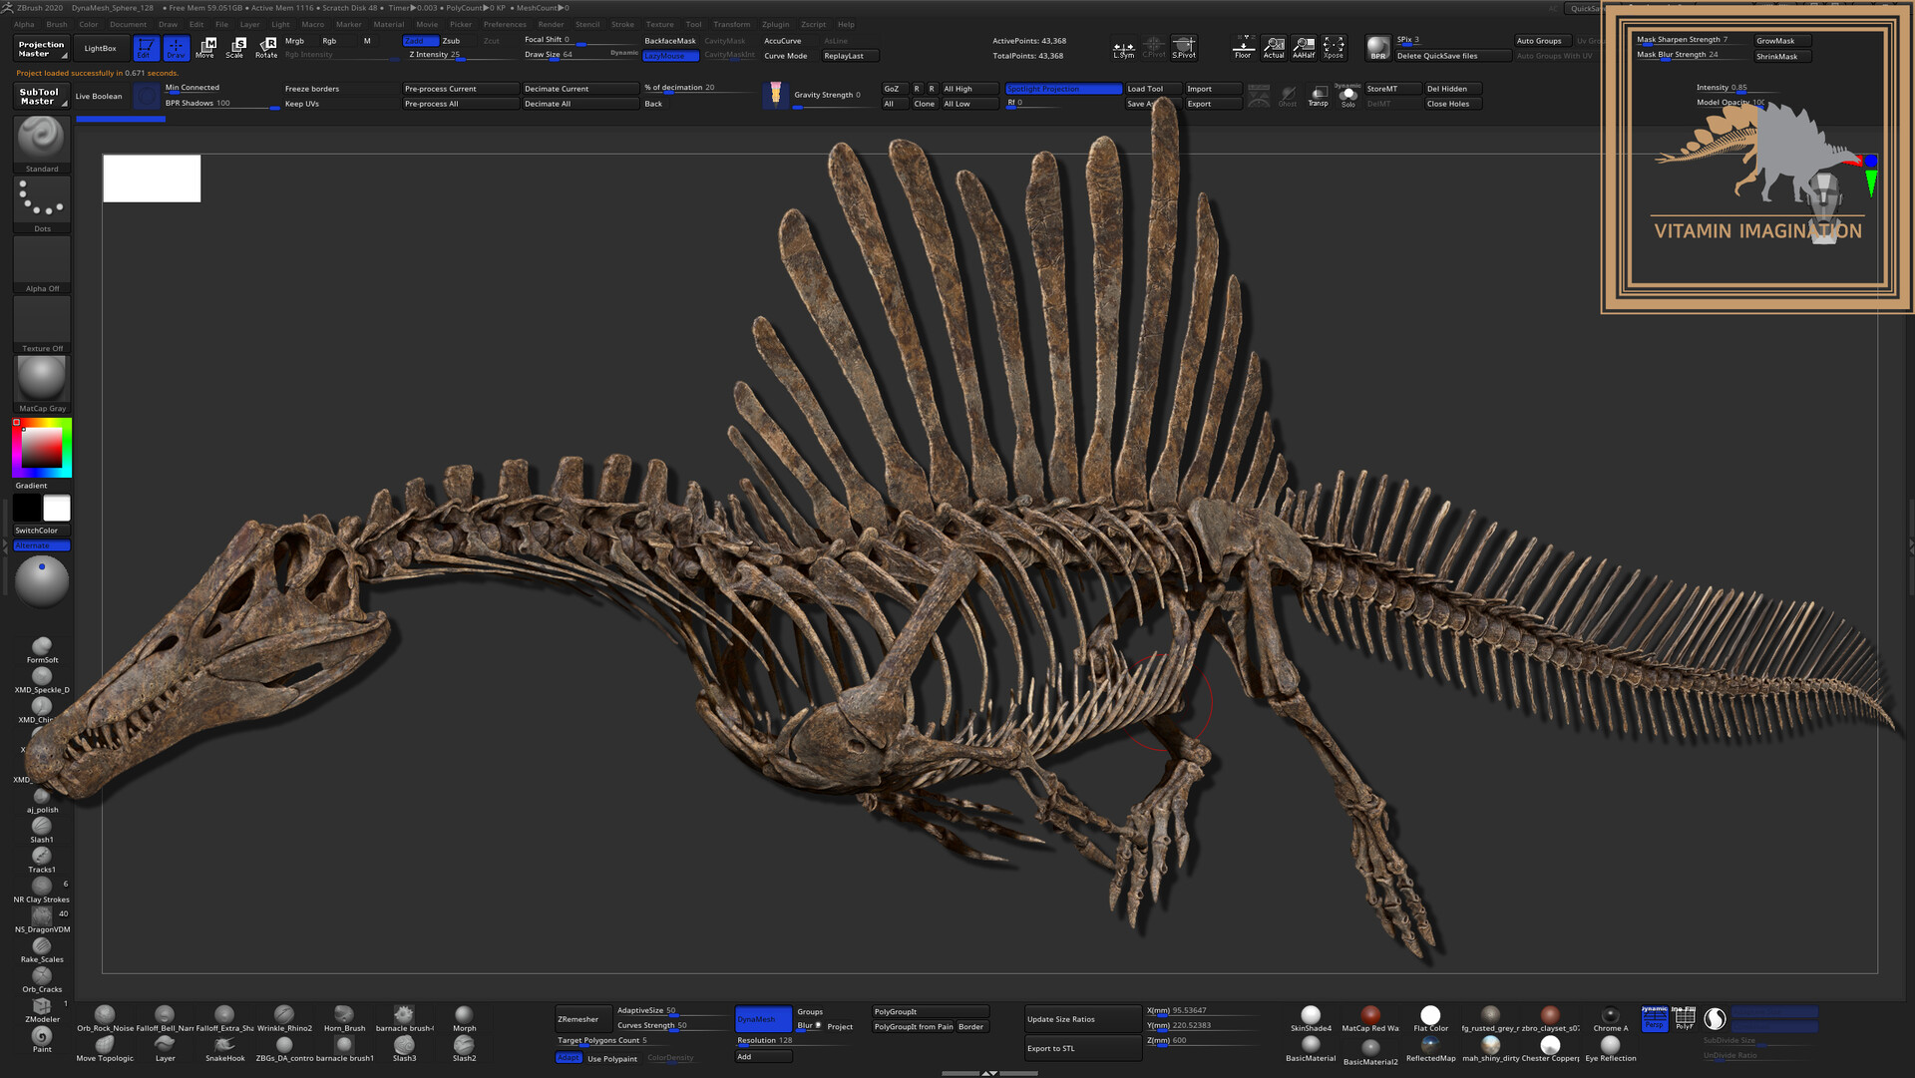Pick a color in the color picker
Screen dimensions: 1915x1078
click(x=42, y=447)
